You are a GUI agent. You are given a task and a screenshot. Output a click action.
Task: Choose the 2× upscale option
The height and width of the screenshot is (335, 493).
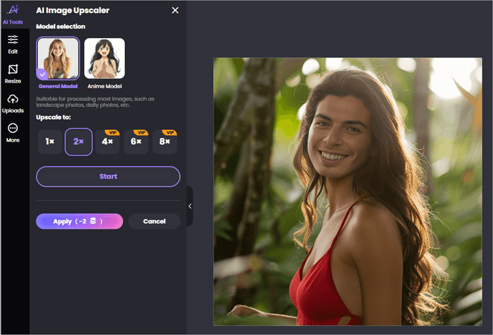tap(78, 142)
